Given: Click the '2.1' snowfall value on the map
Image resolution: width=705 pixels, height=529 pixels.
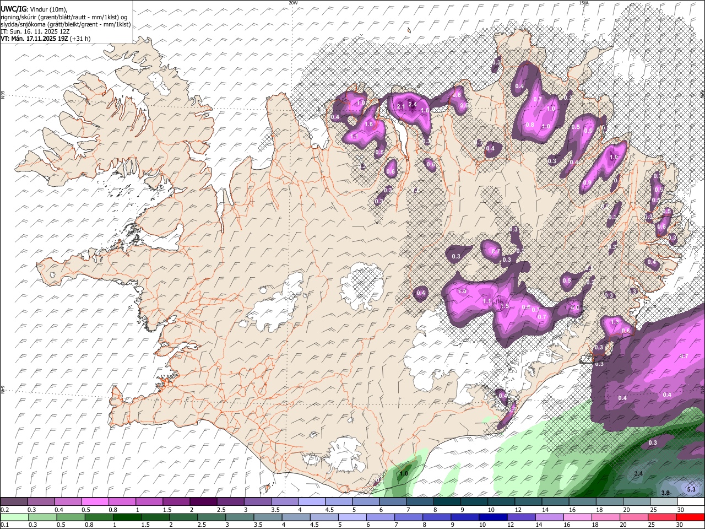Looking at the screenshot, I should [x=401, y=106].
